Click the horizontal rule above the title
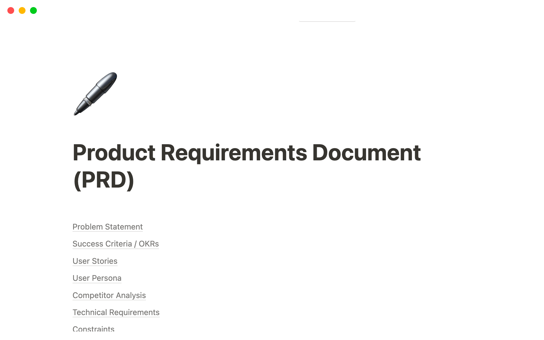544x340 pixels. tap(327, 20)
